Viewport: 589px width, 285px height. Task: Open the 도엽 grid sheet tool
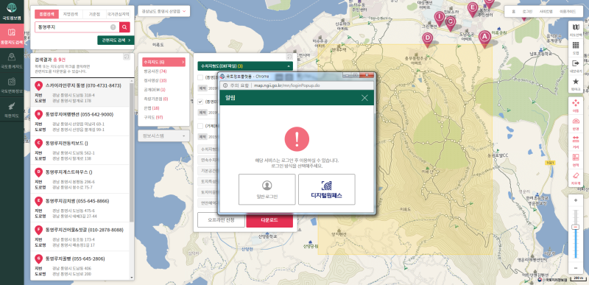pyautogui.click(x=576, y=47)
